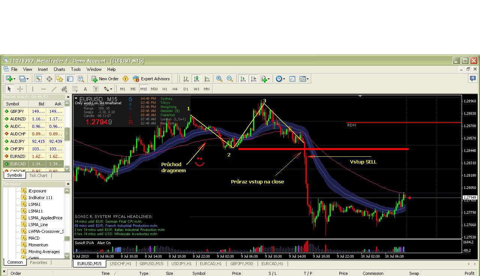Click the Symbol column header
480x276 pixels.
(x=16, y=104)
